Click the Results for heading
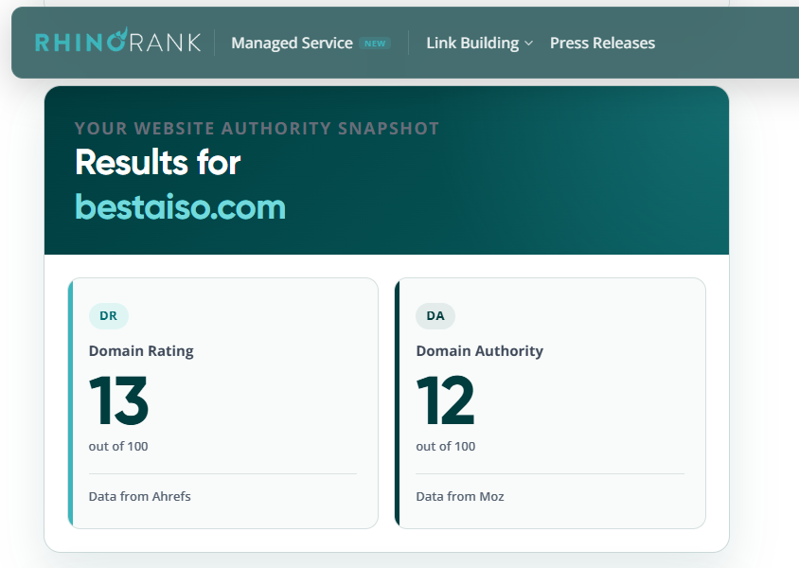This screenshot has width=799, height=568. (158, 163)
